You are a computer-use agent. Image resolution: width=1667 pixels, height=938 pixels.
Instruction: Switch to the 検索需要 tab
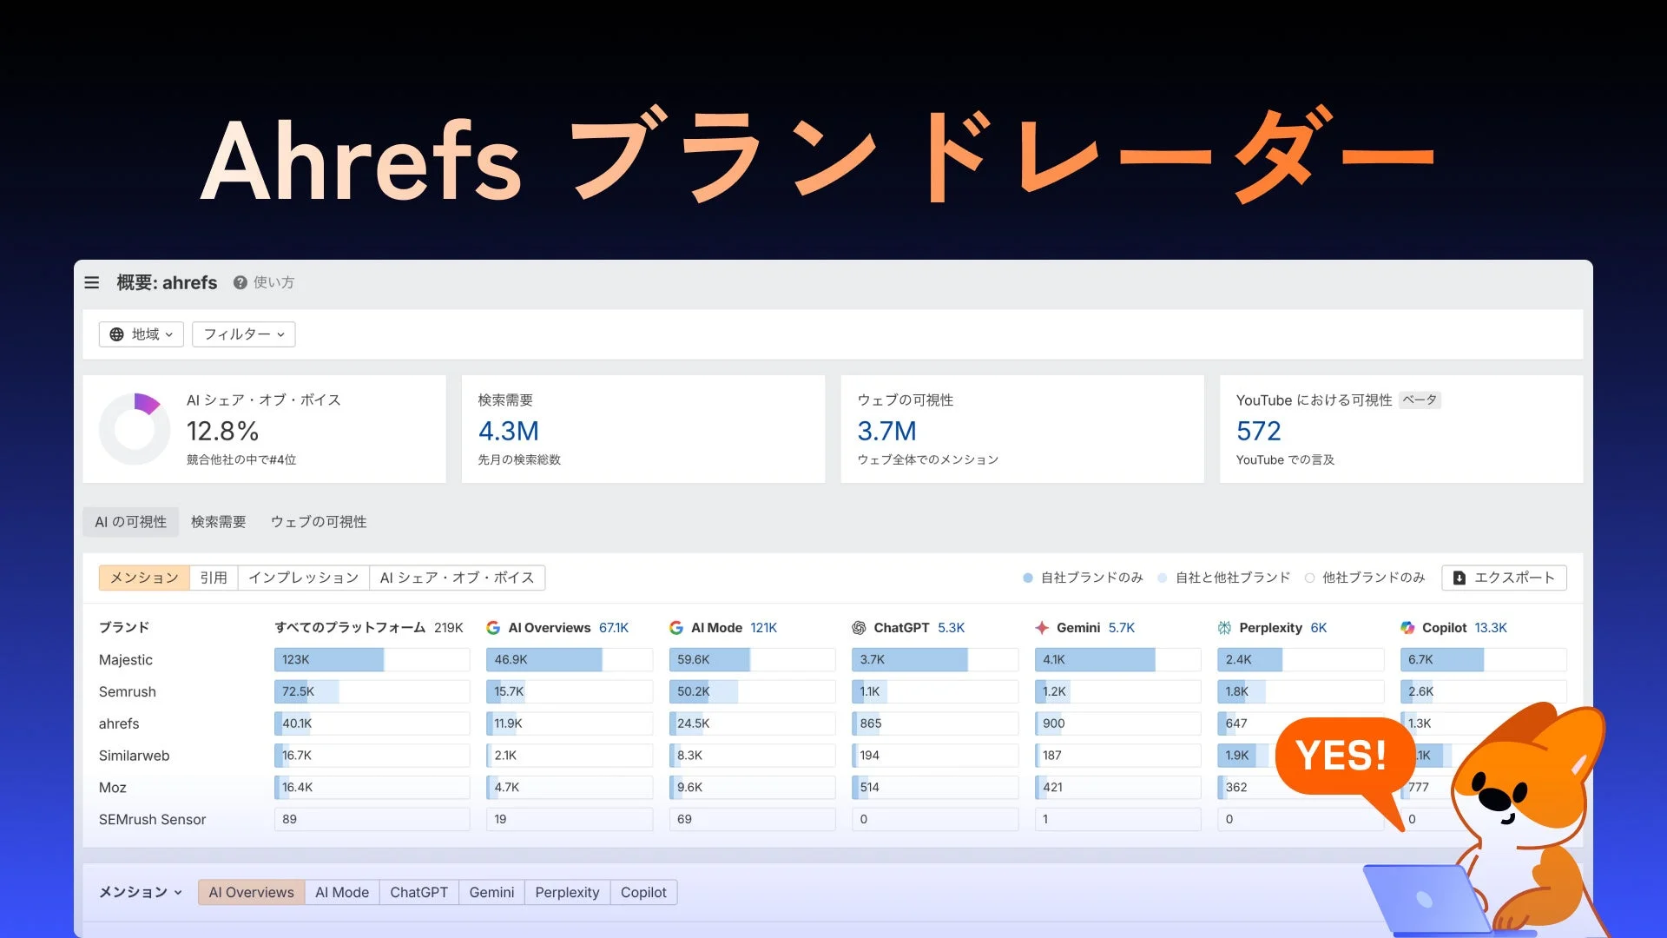218,521
